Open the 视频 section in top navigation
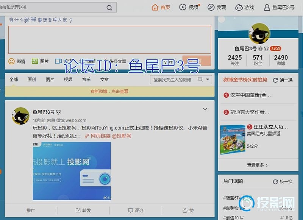This screenshot has height=220, width=303. (189, 7)
